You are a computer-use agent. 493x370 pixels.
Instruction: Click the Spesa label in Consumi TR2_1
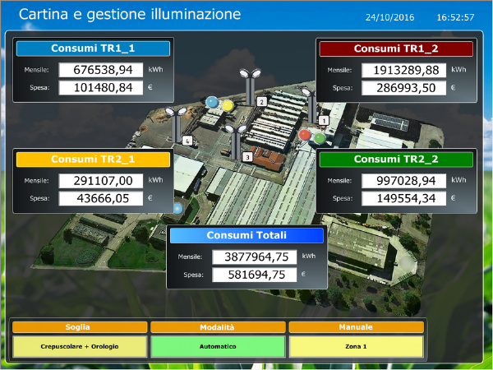[39, 198]
